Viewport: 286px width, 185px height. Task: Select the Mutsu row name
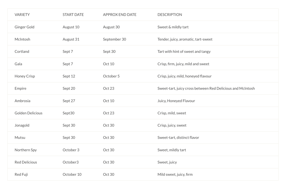(20, 138)
